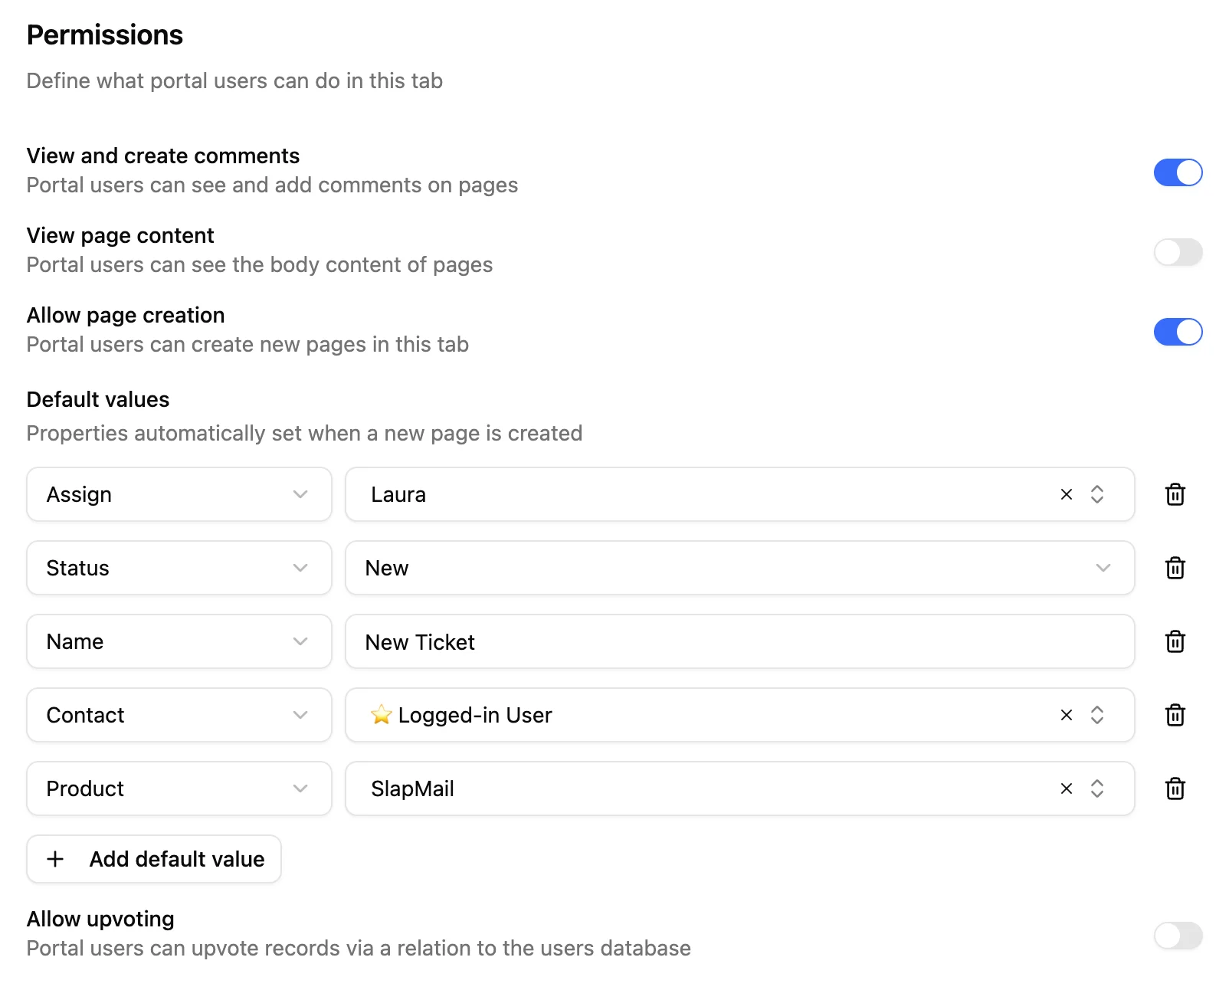Remove the Name default value row
Viewport: 1229px width, 990px height.
click(x=1175, y=641)
